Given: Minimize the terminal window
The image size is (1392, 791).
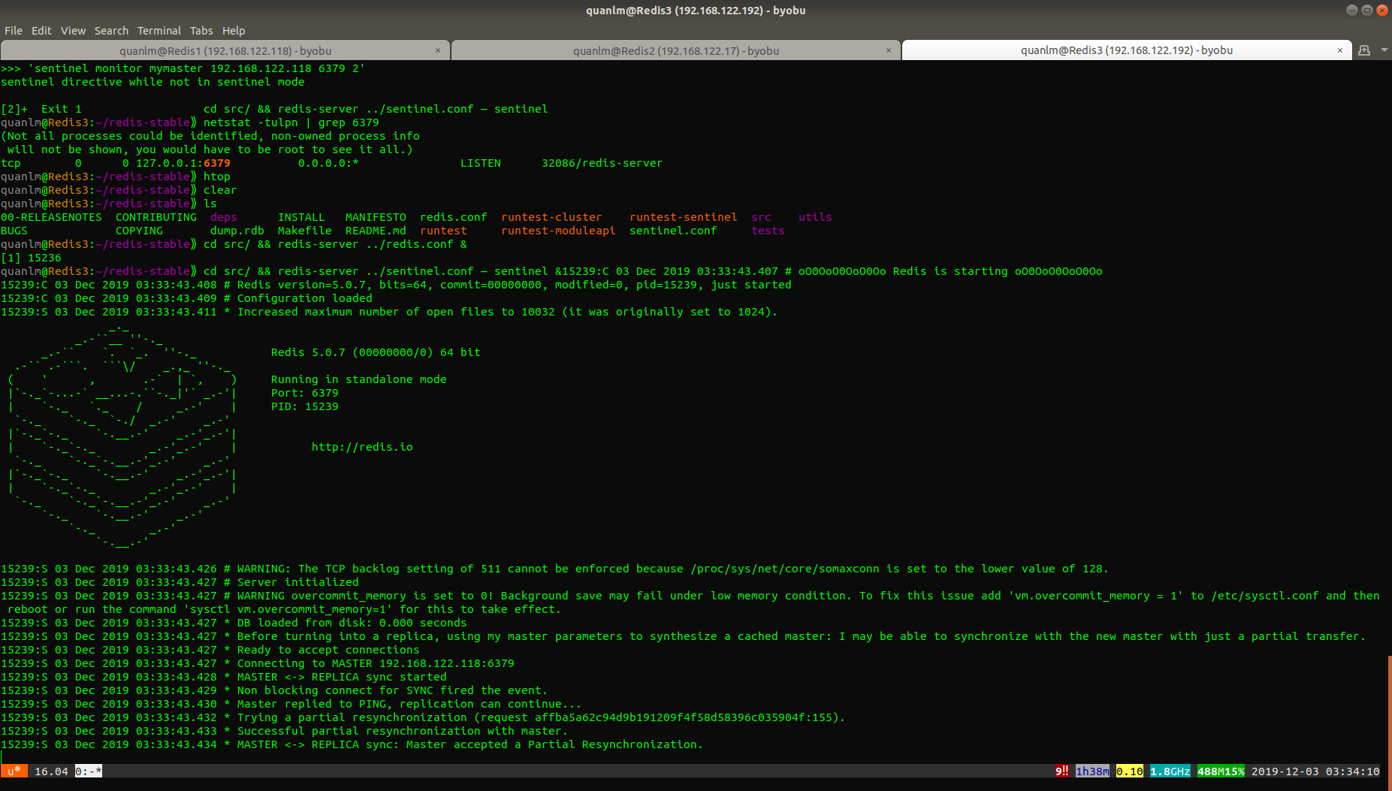Looking at the screenshot, I should tap(1351, 11).
